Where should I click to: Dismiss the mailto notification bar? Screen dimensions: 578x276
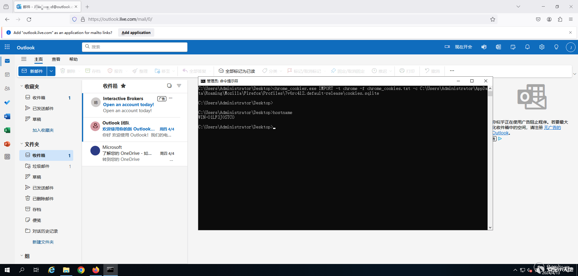click(570, 32)
